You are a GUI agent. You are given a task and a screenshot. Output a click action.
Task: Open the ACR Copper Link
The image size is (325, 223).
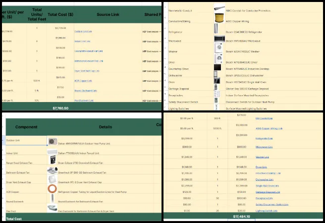83,80
